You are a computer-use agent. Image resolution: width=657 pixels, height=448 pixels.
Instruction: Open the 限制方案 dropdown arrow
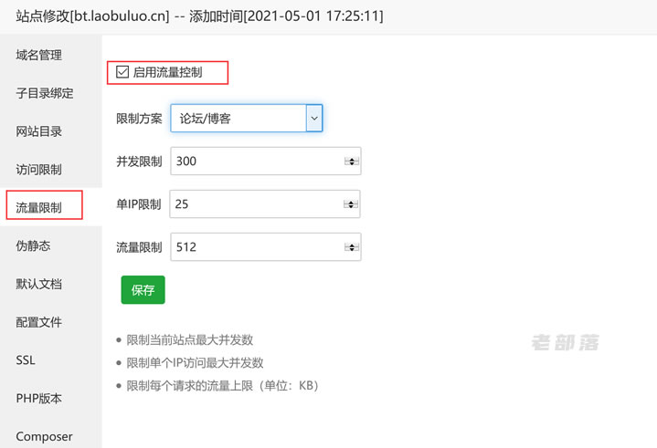point(314,119)
